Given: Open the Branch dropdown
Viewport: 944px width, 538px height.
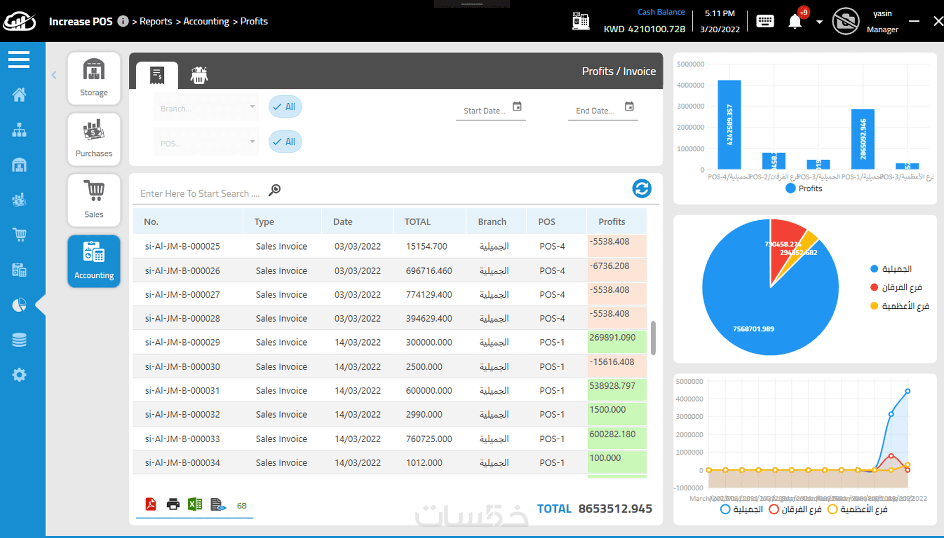Looking at the screenshot, I should tap(206, 108).
